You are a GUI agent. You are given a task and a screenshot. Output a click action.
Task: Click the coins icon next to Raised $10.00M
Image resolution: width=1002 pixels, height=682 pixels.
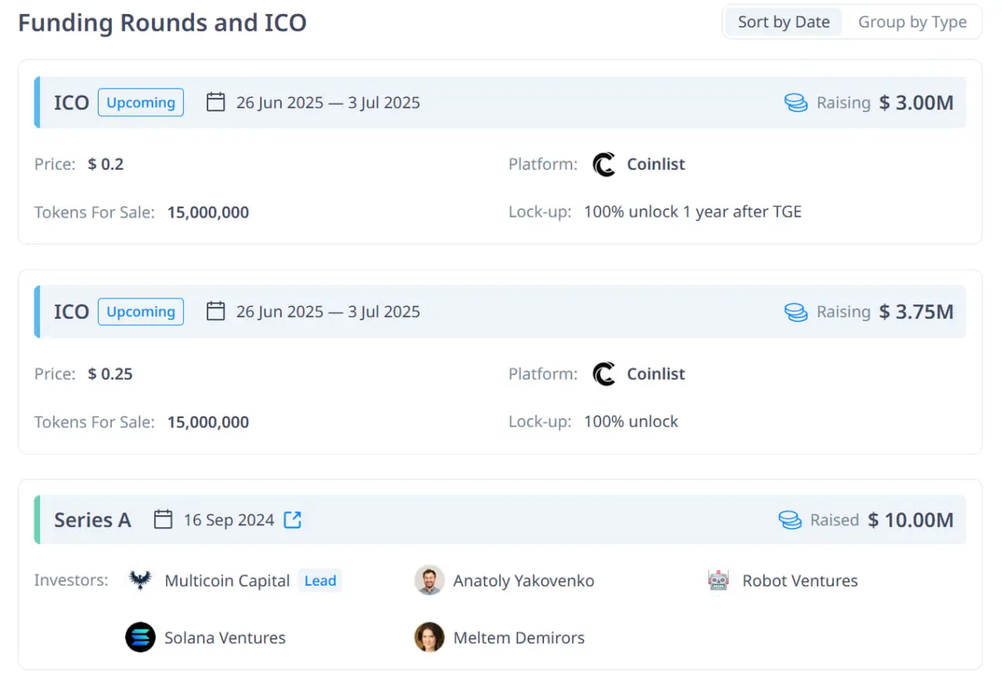(x=791, y=519)
